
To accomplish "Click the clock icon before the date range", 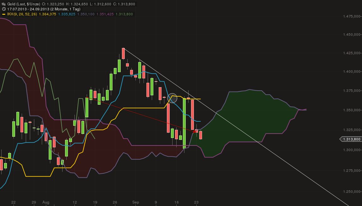I will [3, 9].
